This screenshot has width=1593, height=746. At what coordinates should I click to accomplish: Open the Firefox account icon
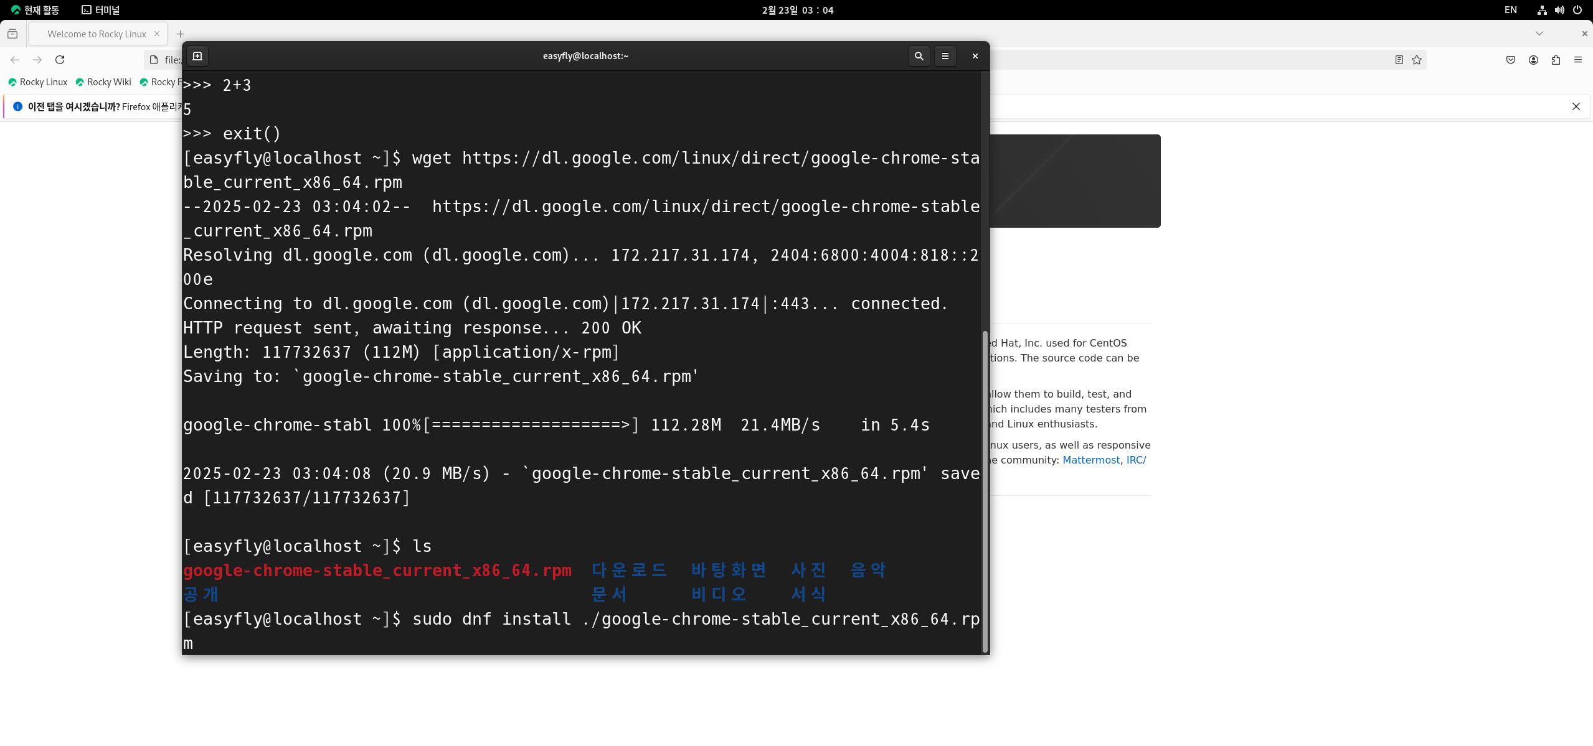(x=1533, y=60)
